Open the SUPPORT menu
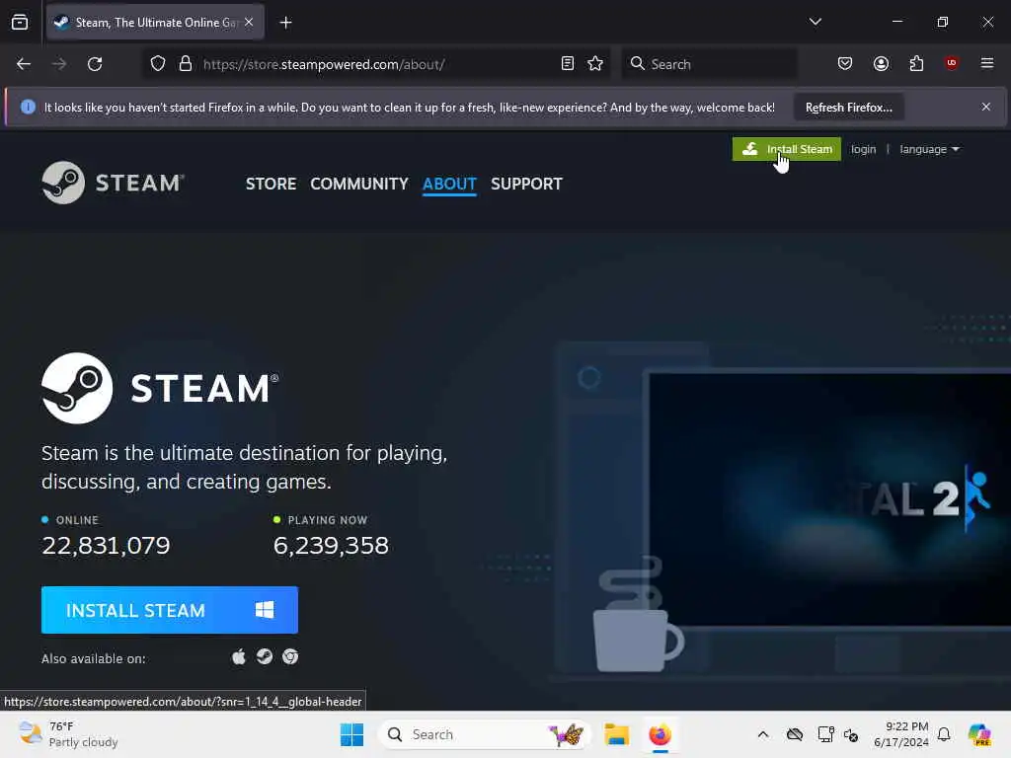This screenshot has width=1011, height=758. pyautogui.click(x=526, y=184)
